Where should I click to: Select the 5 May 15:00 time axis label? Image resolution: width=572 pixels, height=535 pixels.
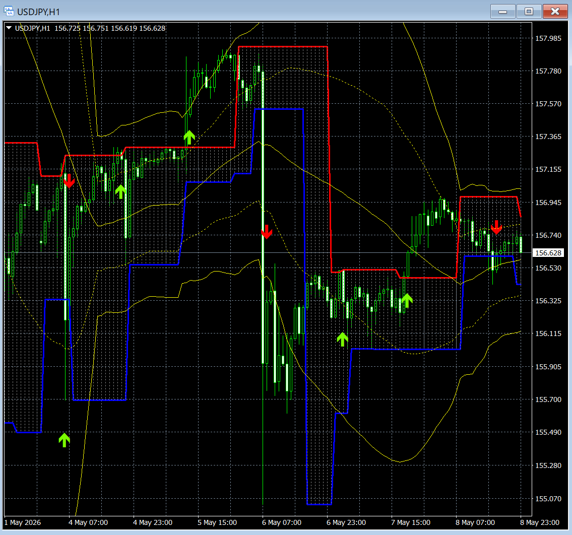click(217, 522)
